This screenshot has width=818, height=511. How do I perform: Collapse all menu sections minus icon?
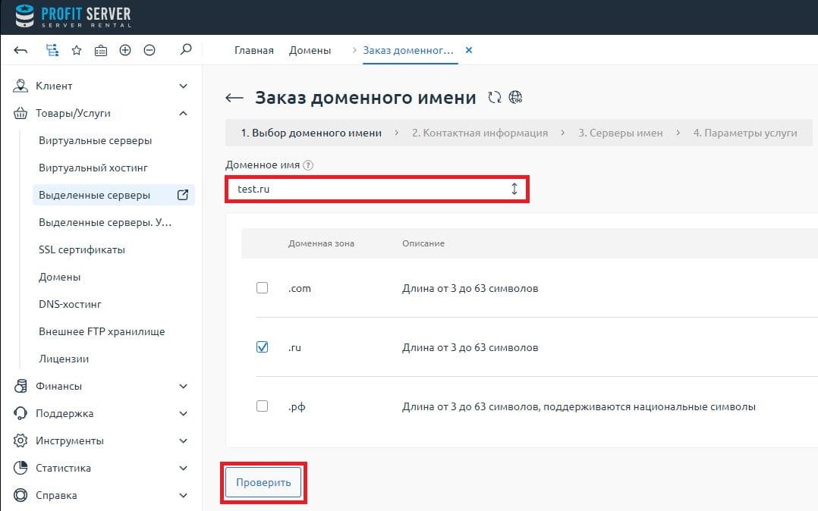[x=149, y=50]
